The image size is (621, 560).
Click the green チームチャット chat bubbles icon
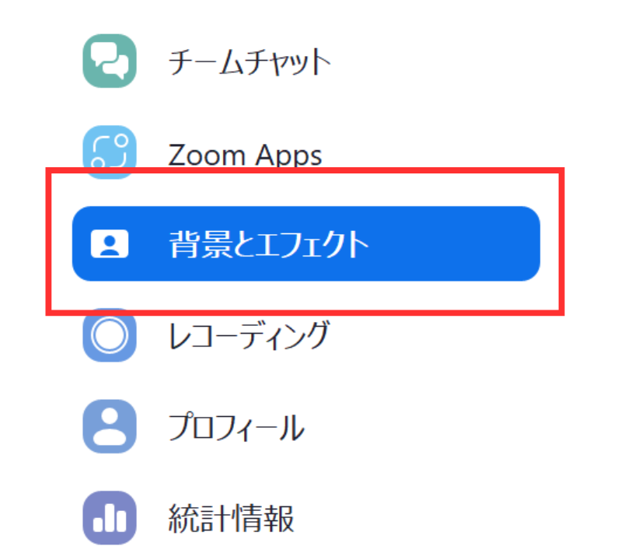(x=110, y=61)
